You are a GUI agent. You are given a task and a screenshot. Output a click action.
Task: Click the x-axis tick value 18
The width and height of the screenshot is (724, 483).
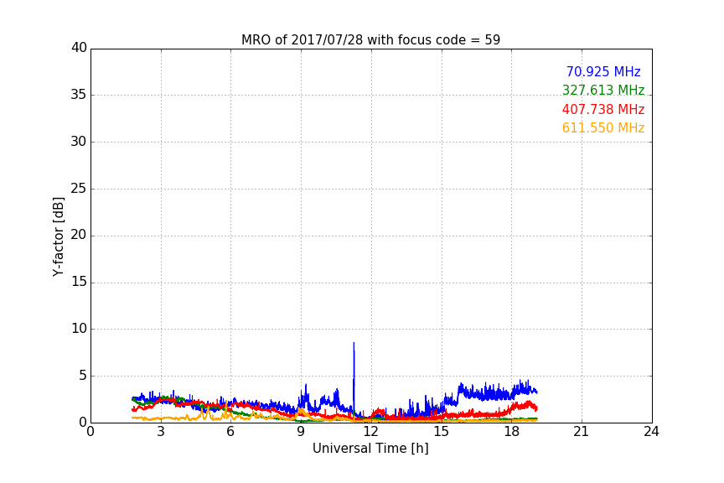511,432
